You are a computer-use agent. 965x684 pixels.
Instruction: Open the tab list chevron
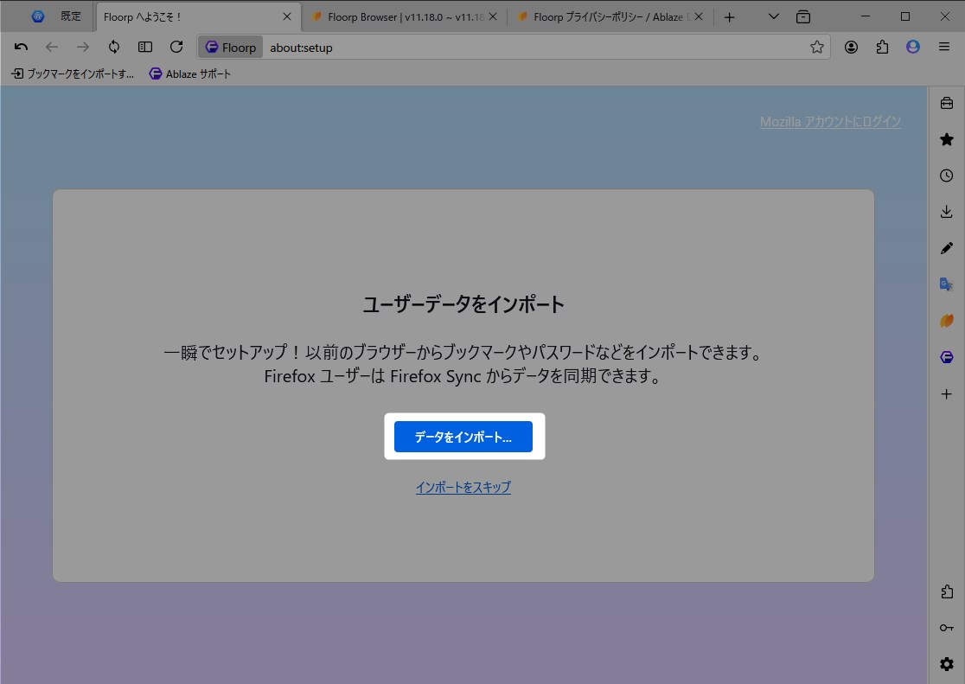(x=772, y=16)
